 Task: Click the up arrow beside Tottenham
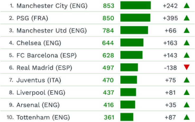coord(187,117)
